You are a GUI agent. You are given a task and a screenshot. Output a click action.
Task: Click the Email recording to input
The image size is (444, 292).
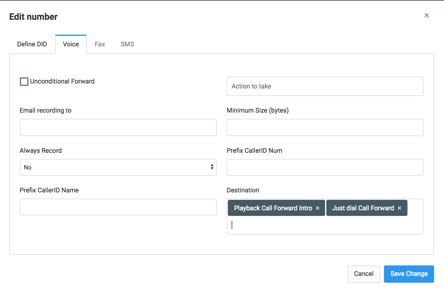[x=118, y=127]
